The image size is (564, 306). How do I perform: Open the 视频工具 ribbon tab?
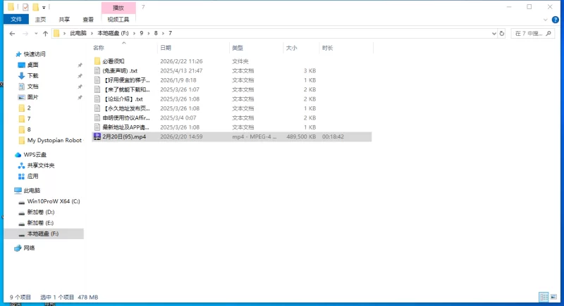(118, 20)
